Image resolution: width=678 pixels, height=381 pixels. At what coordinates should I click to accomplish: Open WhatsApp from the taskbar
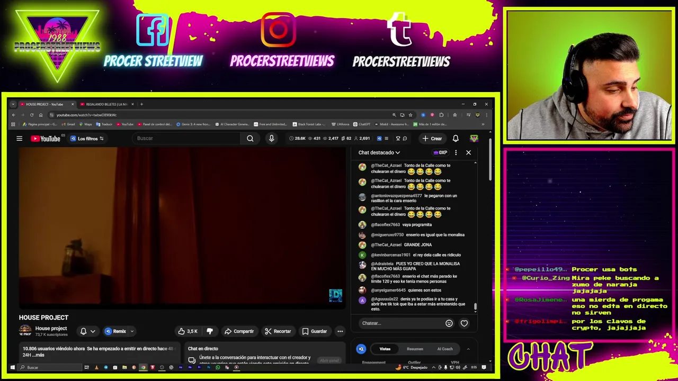click(x=217, y=368)
